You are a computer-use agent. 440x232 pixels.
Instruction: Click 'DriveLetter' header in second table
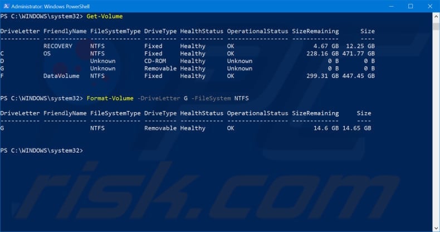click(20, 113)
